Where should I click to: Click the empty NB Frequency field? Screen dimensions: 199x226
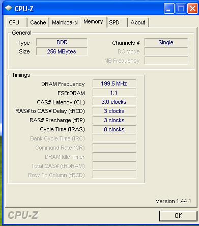click(x=166, y=61)
